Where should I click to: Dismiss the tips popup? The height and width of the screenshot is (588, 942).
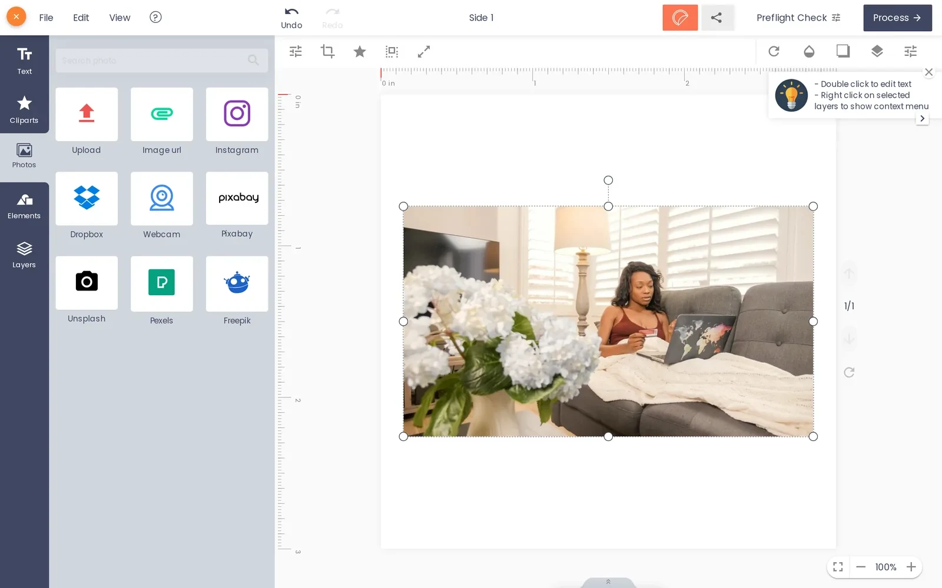pyautogui.click(x=929, y=72)
